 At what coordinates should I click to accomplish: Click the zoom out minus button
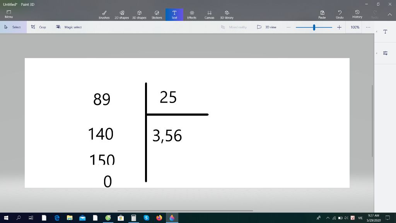[288, 27]
